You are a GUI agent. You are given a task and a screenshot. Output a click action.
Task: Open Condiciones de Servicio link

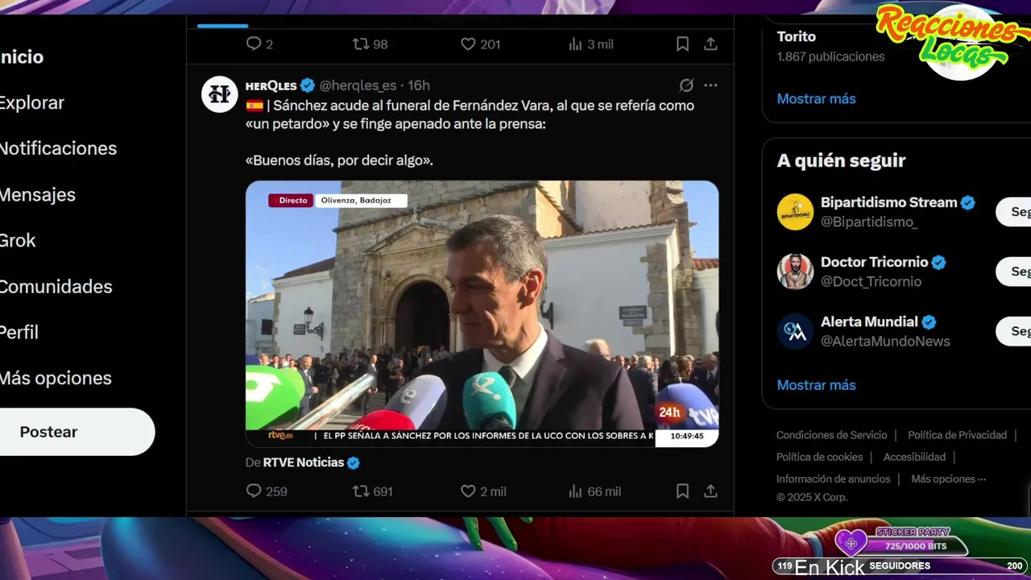tap(831, 435)
